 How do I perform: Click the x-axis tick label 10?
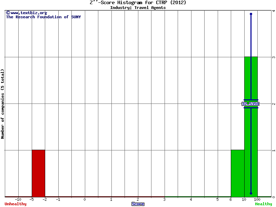point(244,199)
